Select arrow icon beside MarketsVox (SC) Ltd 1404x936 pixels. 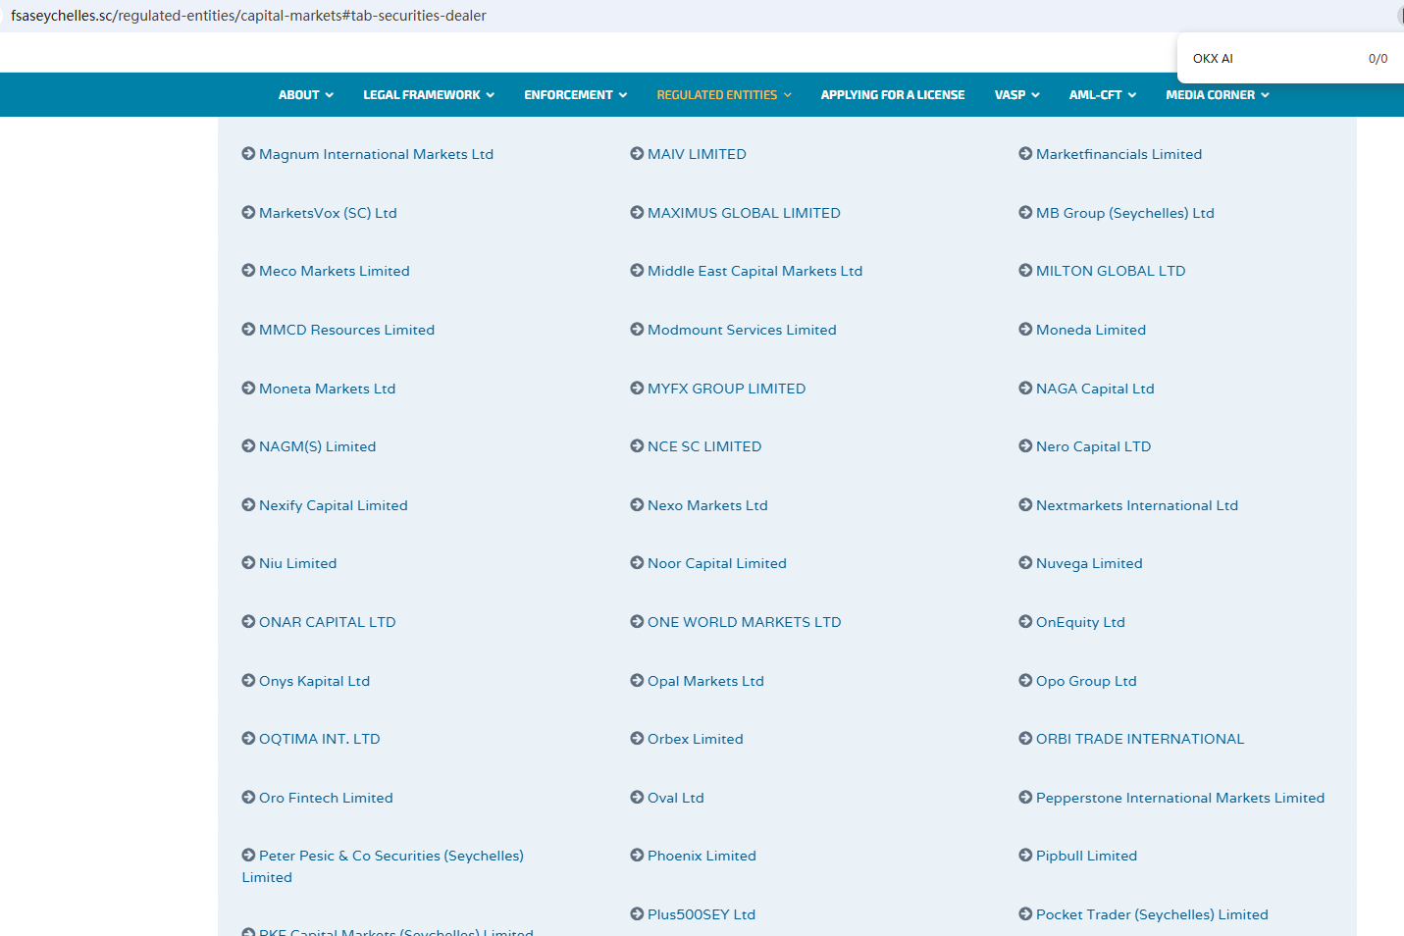(x=248, y=213)
